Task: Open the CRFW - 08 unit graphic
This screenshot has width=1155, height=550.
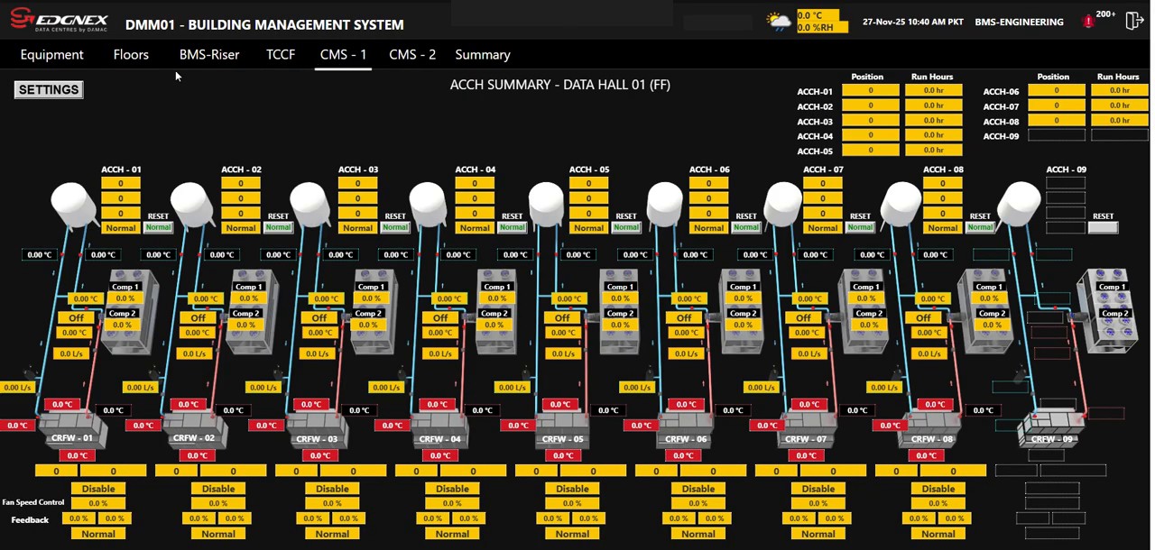Action: [x=929, y=428]
